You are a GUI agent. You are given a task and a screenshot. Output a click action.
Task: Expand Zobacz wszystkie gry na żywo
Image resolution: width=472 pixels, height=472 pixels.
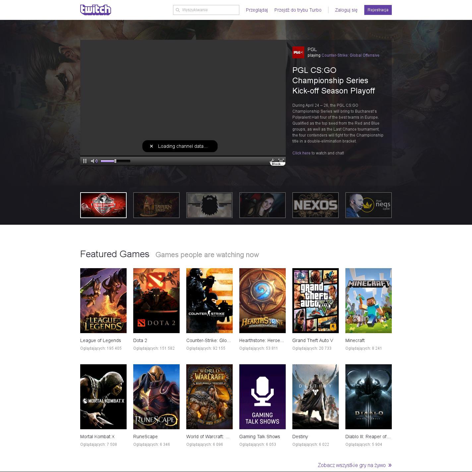tap(354, 465)
